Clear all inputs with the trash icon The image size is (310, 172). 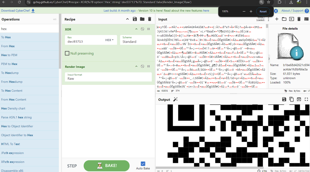(299, 19)
